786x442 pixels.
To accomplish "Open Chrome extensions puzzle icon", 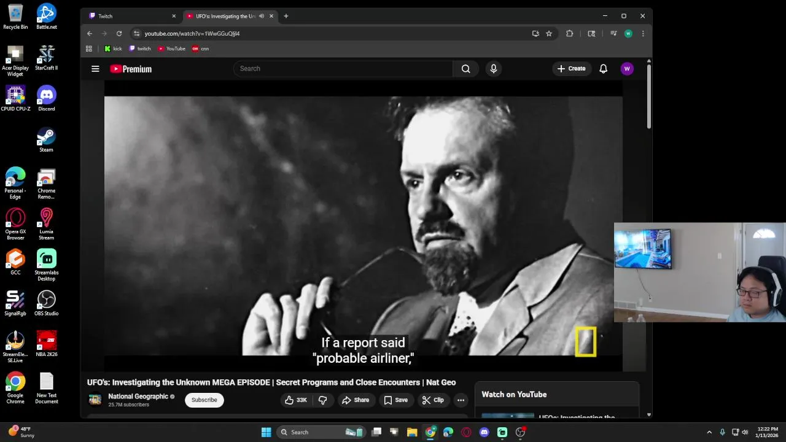I will (x=569, y=34).
